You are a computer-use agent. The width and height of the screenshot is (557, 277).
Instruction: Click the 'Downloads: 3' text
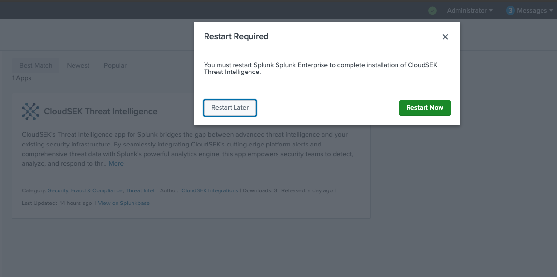pos(260,190)
